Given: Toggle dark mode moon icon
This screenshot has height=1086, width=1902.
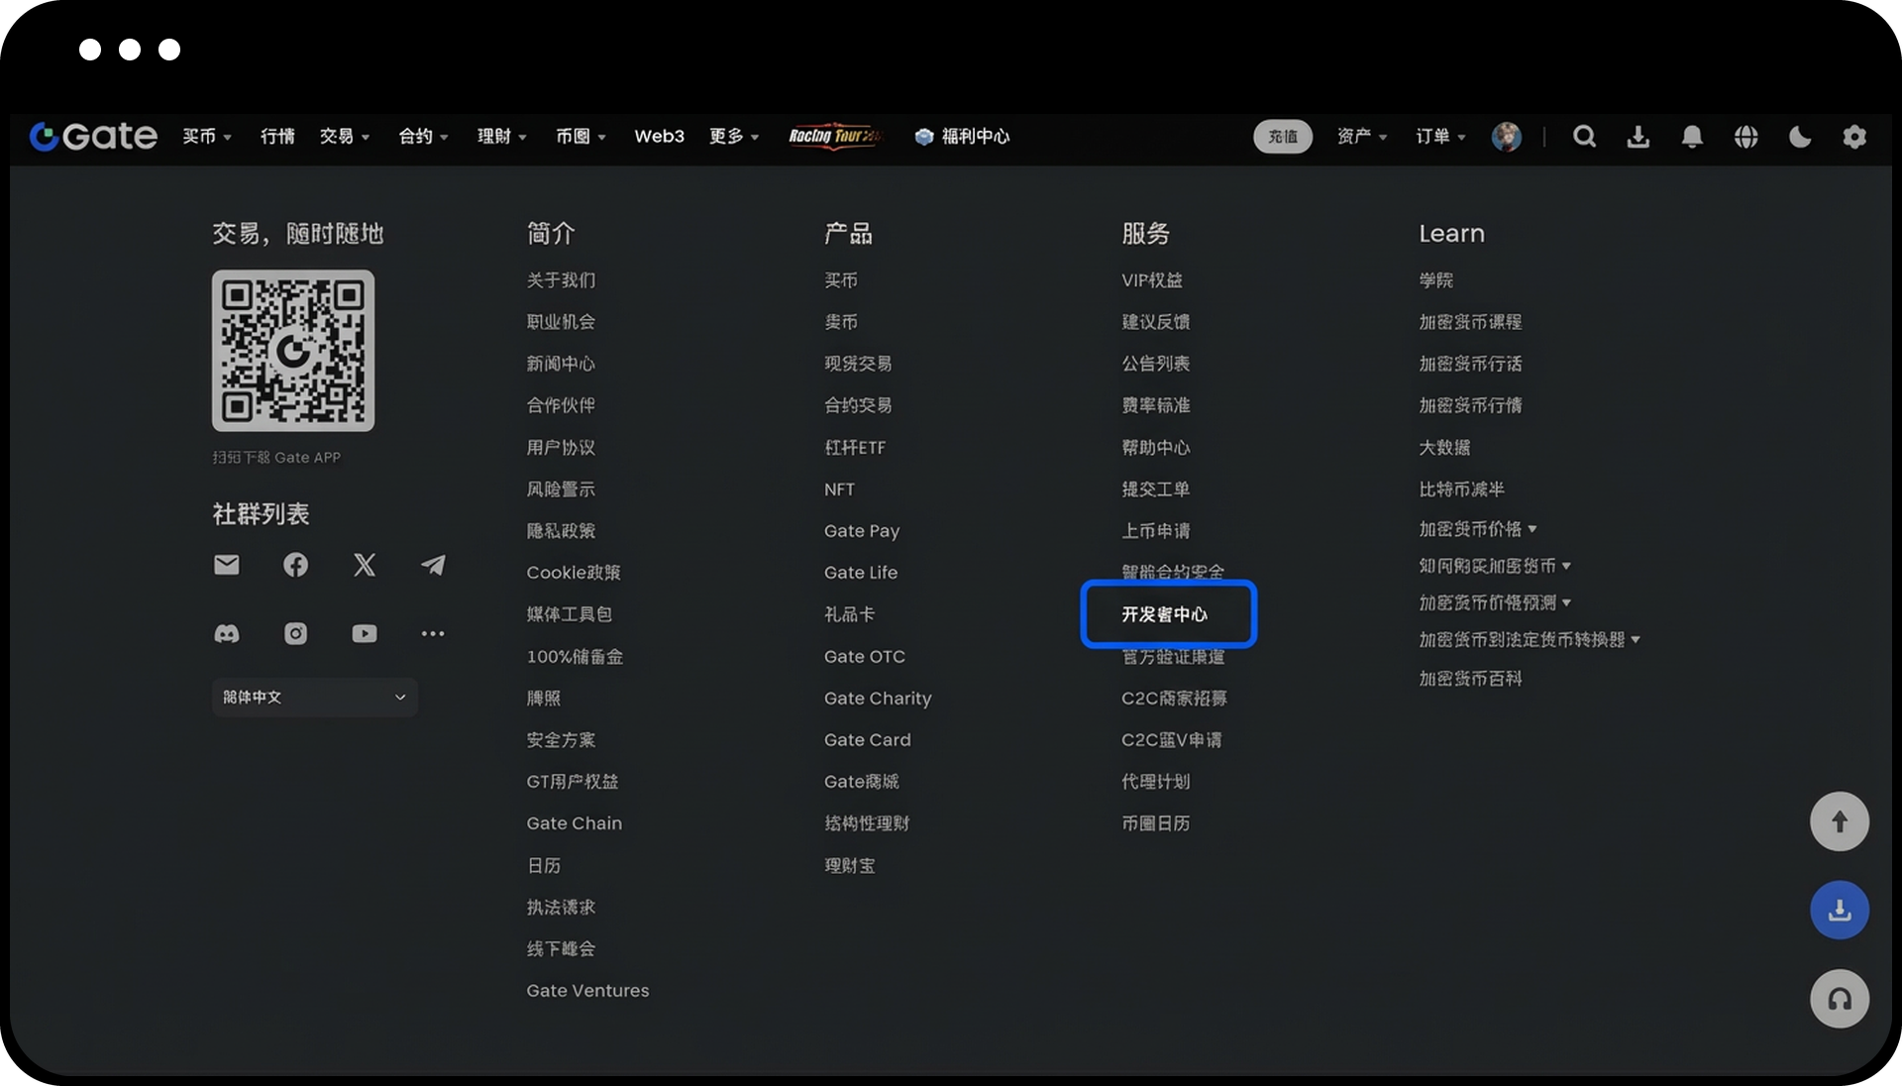Looking at the screenshot, I should click(1800, 137).
